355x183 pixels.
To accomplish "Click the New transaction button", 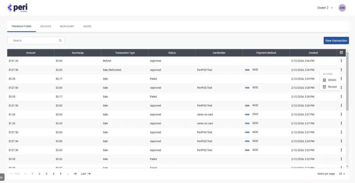I will point(336,41).
